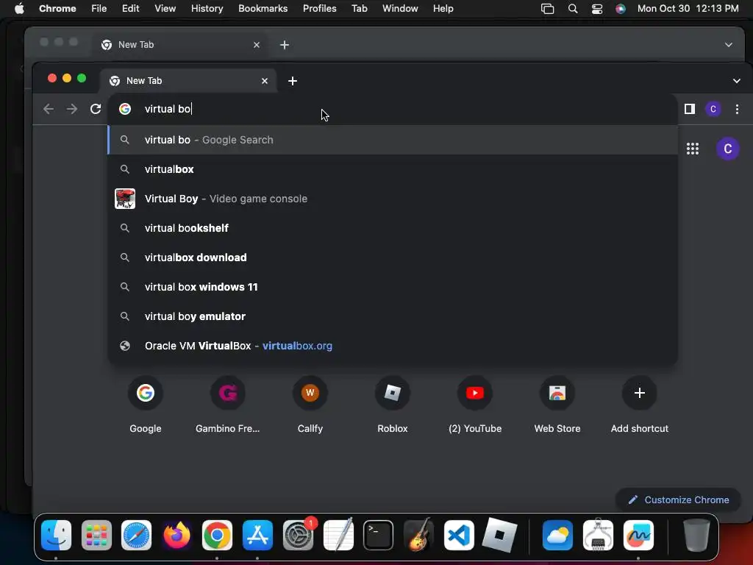753x565 pixels.
Task: Choose the 'virtual box windows 11' suggestion
Action: coord(393,287)
